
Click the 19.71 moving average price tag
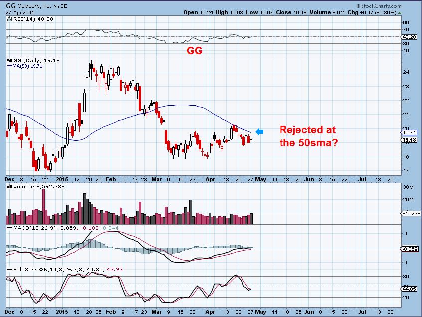coord(409,132)
